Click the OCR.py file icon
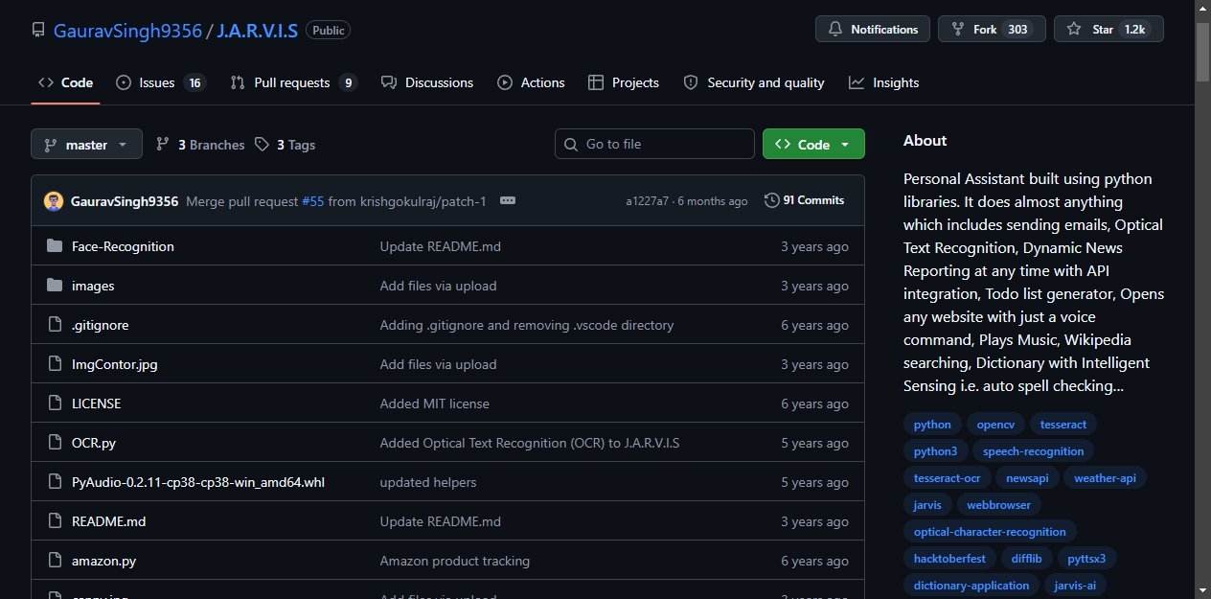Viewport: 1211px width, 599px height. tap(55, 443)
